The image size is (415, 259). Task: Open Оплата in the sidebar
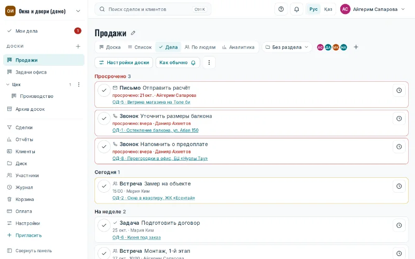[44, 211]
